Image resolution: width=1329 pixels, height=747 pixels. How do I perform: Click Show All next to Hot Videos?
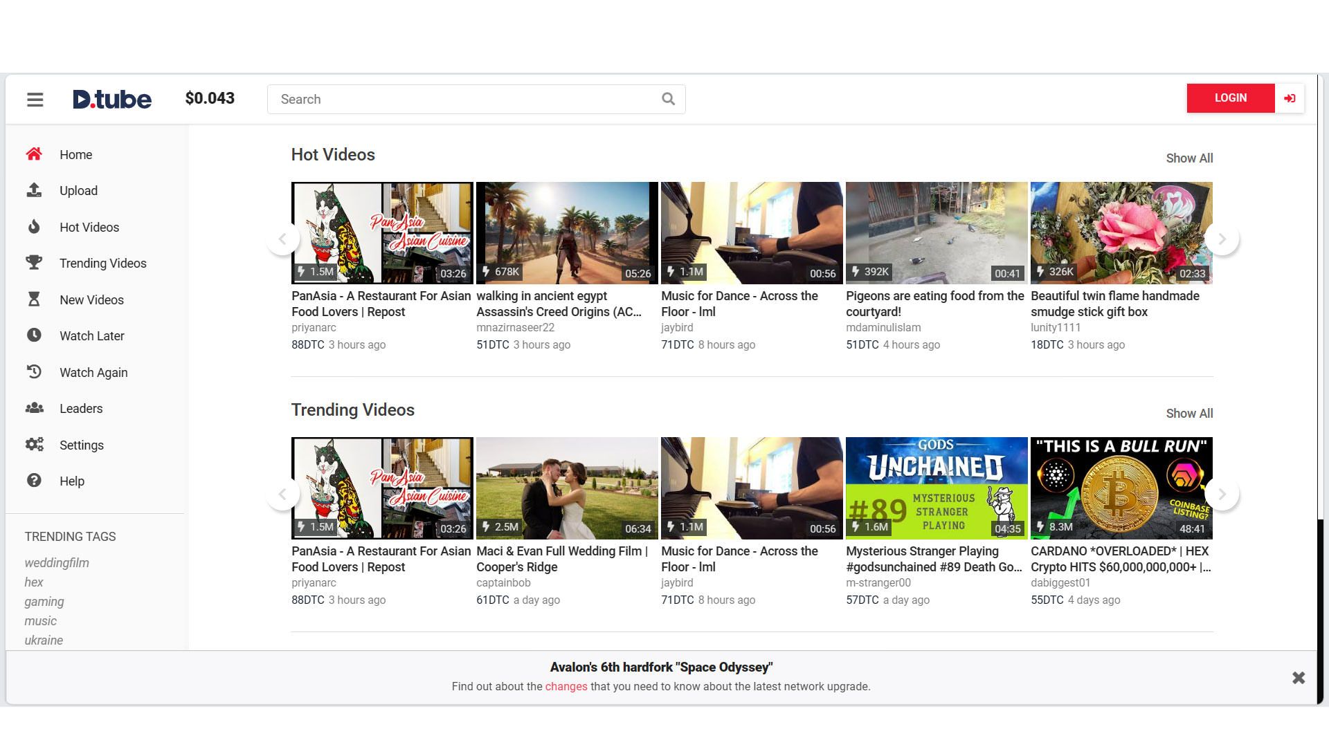coord(1188,158)
